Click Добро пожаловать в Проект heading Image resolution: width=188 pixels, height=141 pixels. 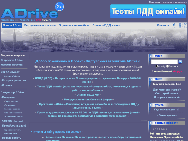88,61
